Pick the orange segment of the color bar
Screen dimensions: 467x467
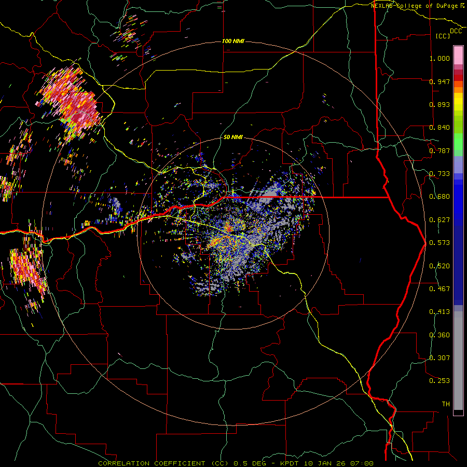tap(458, 90)
